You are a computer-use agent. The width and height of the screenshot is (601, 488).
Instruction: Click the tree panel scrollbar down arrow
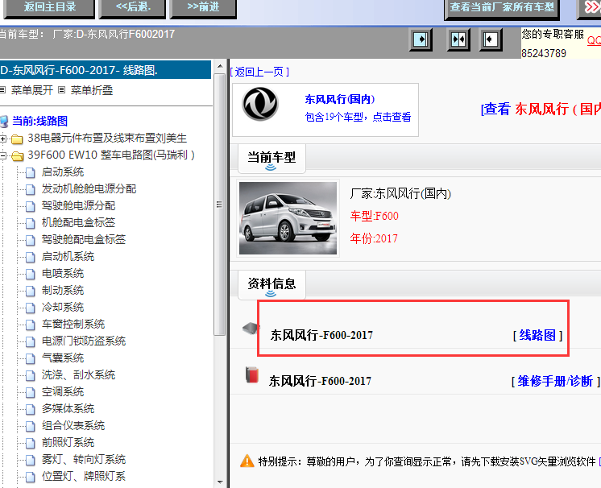point(220,482)
